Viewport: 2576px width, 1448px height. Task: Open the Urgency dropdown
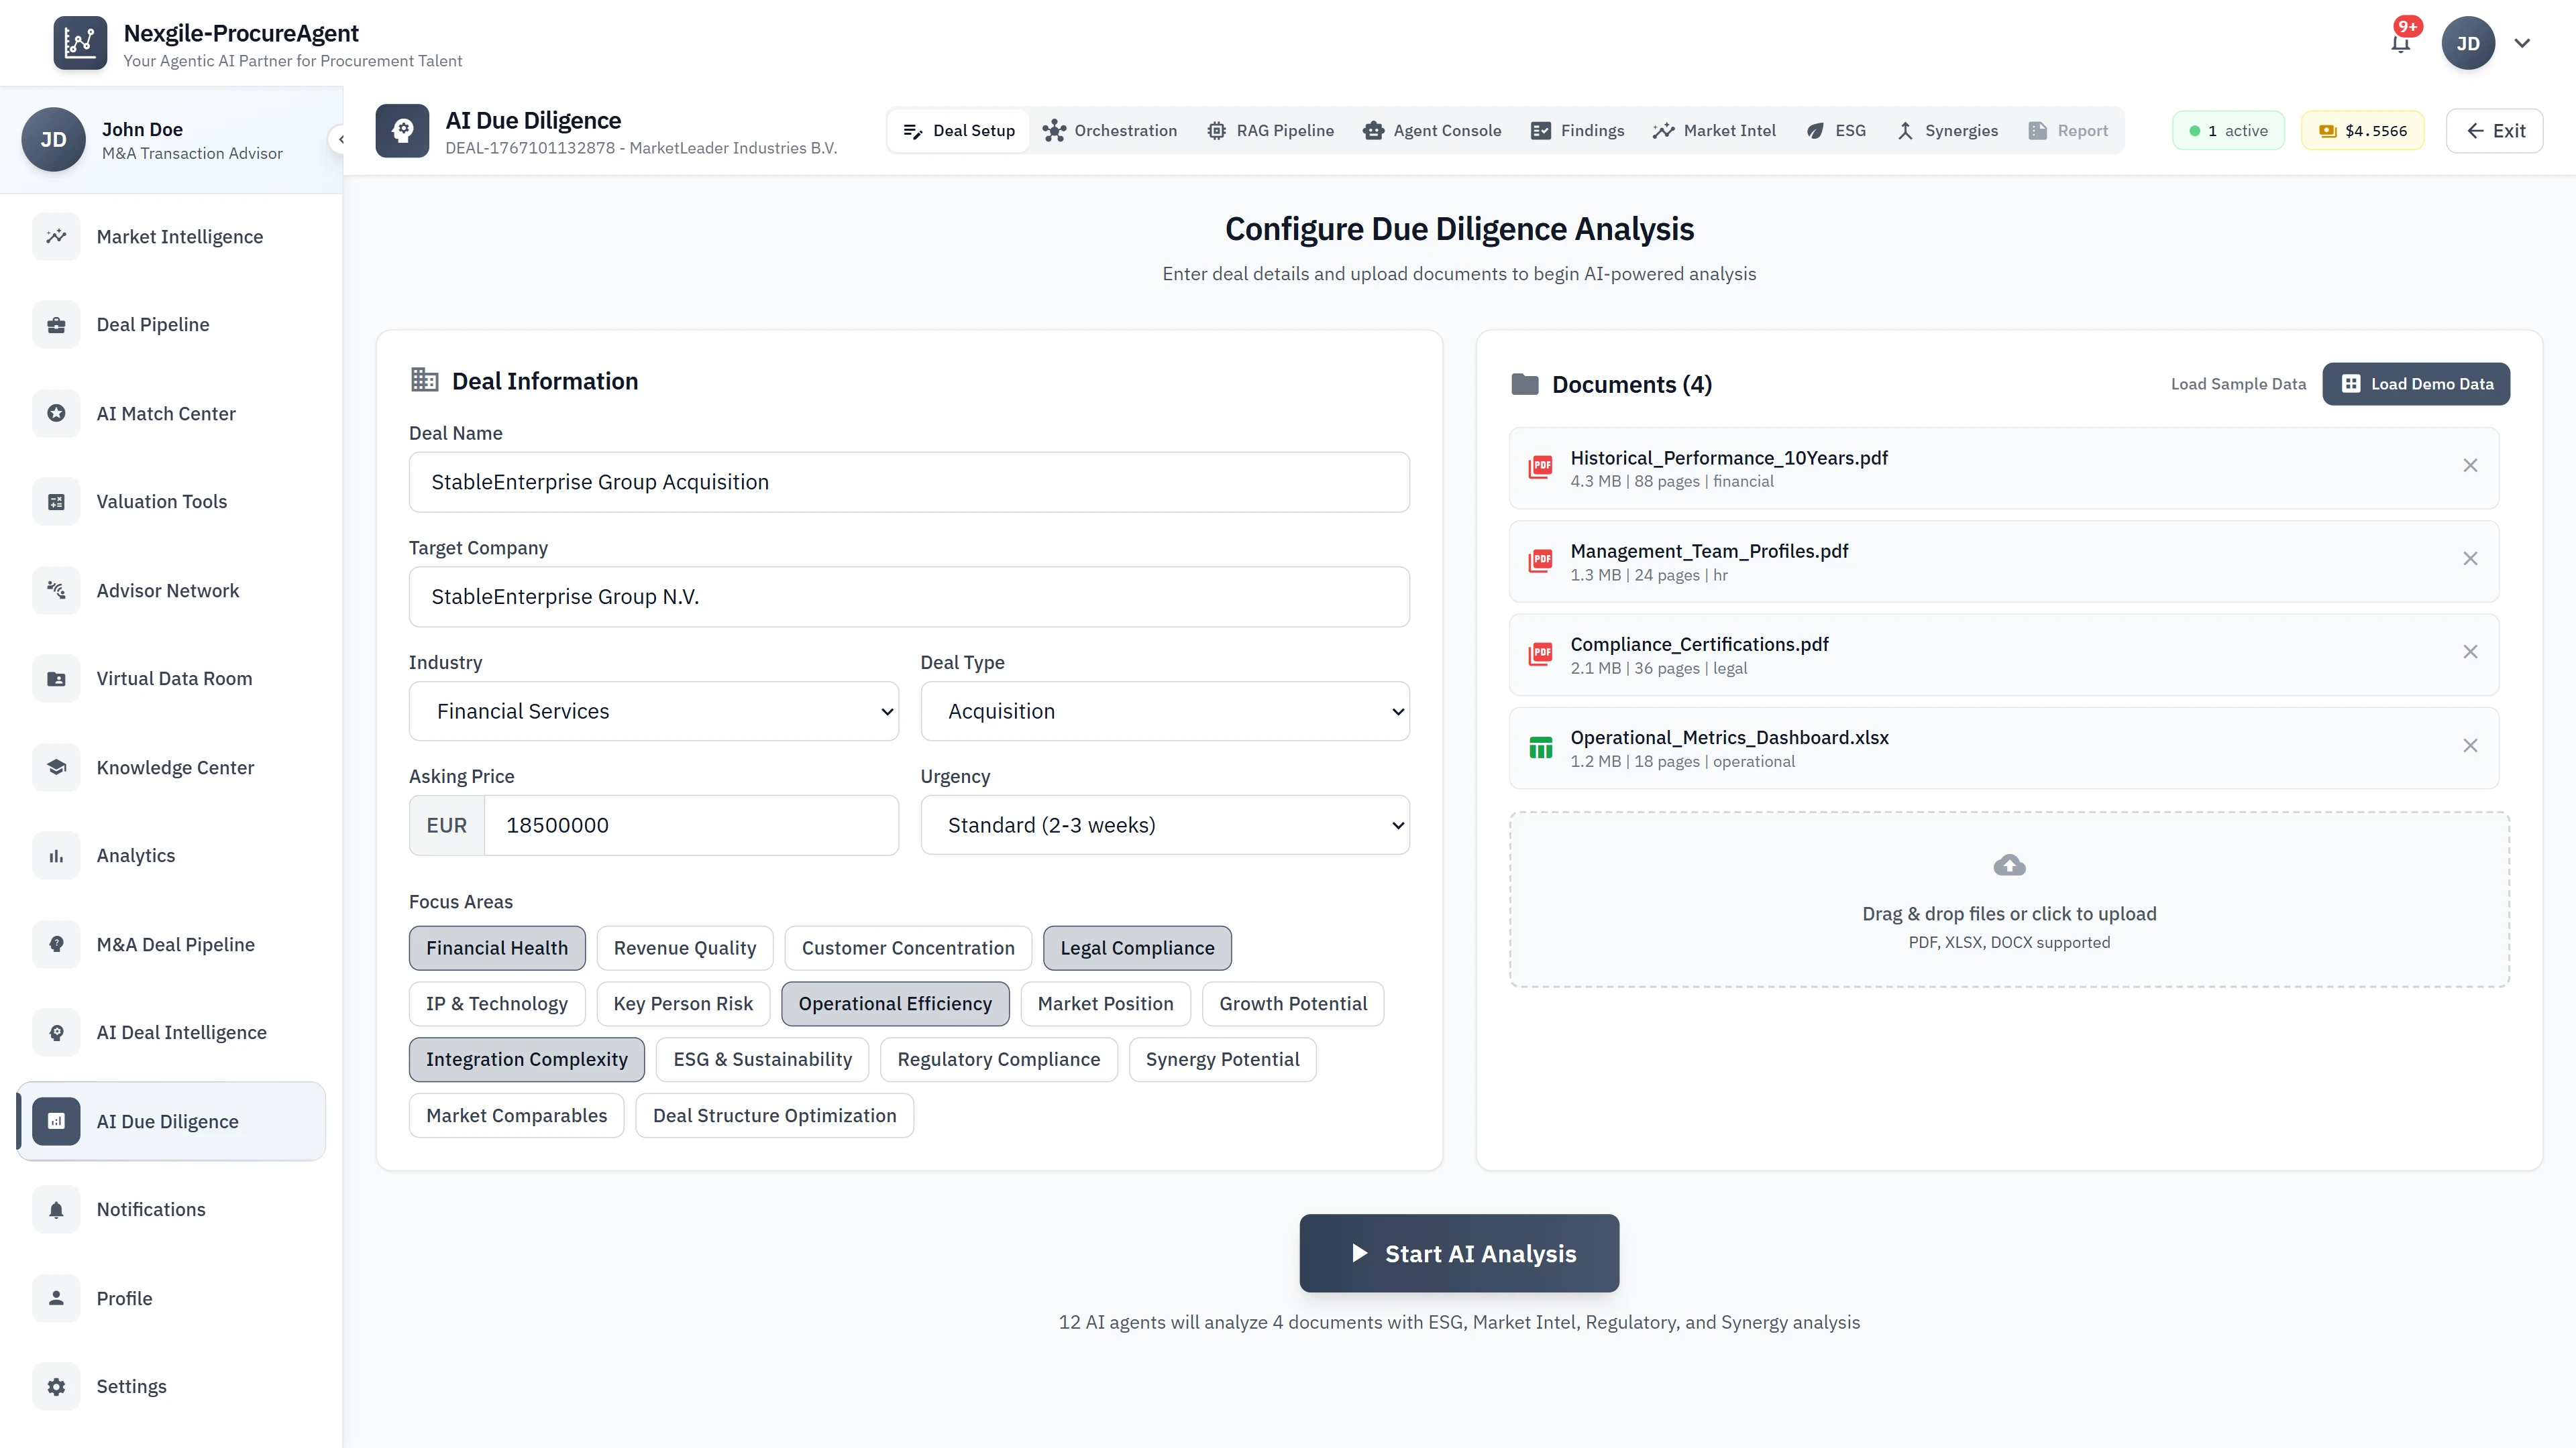click(1165, 825)
